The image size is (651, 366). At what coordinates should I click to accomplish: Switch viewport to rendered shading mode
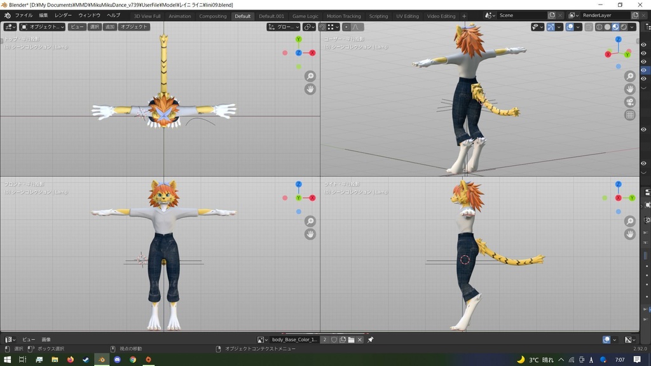(624, 27)
